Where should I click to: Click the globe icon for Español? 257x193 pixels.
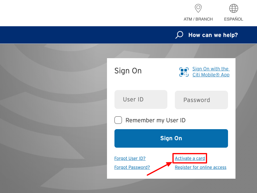(234, 8)
